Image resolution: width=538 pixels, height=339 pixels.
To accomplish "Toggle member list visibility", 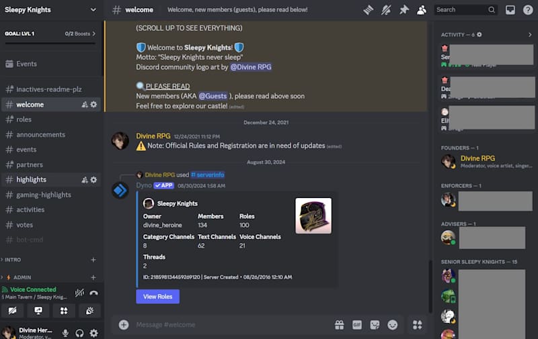I will tap(422, 9).
